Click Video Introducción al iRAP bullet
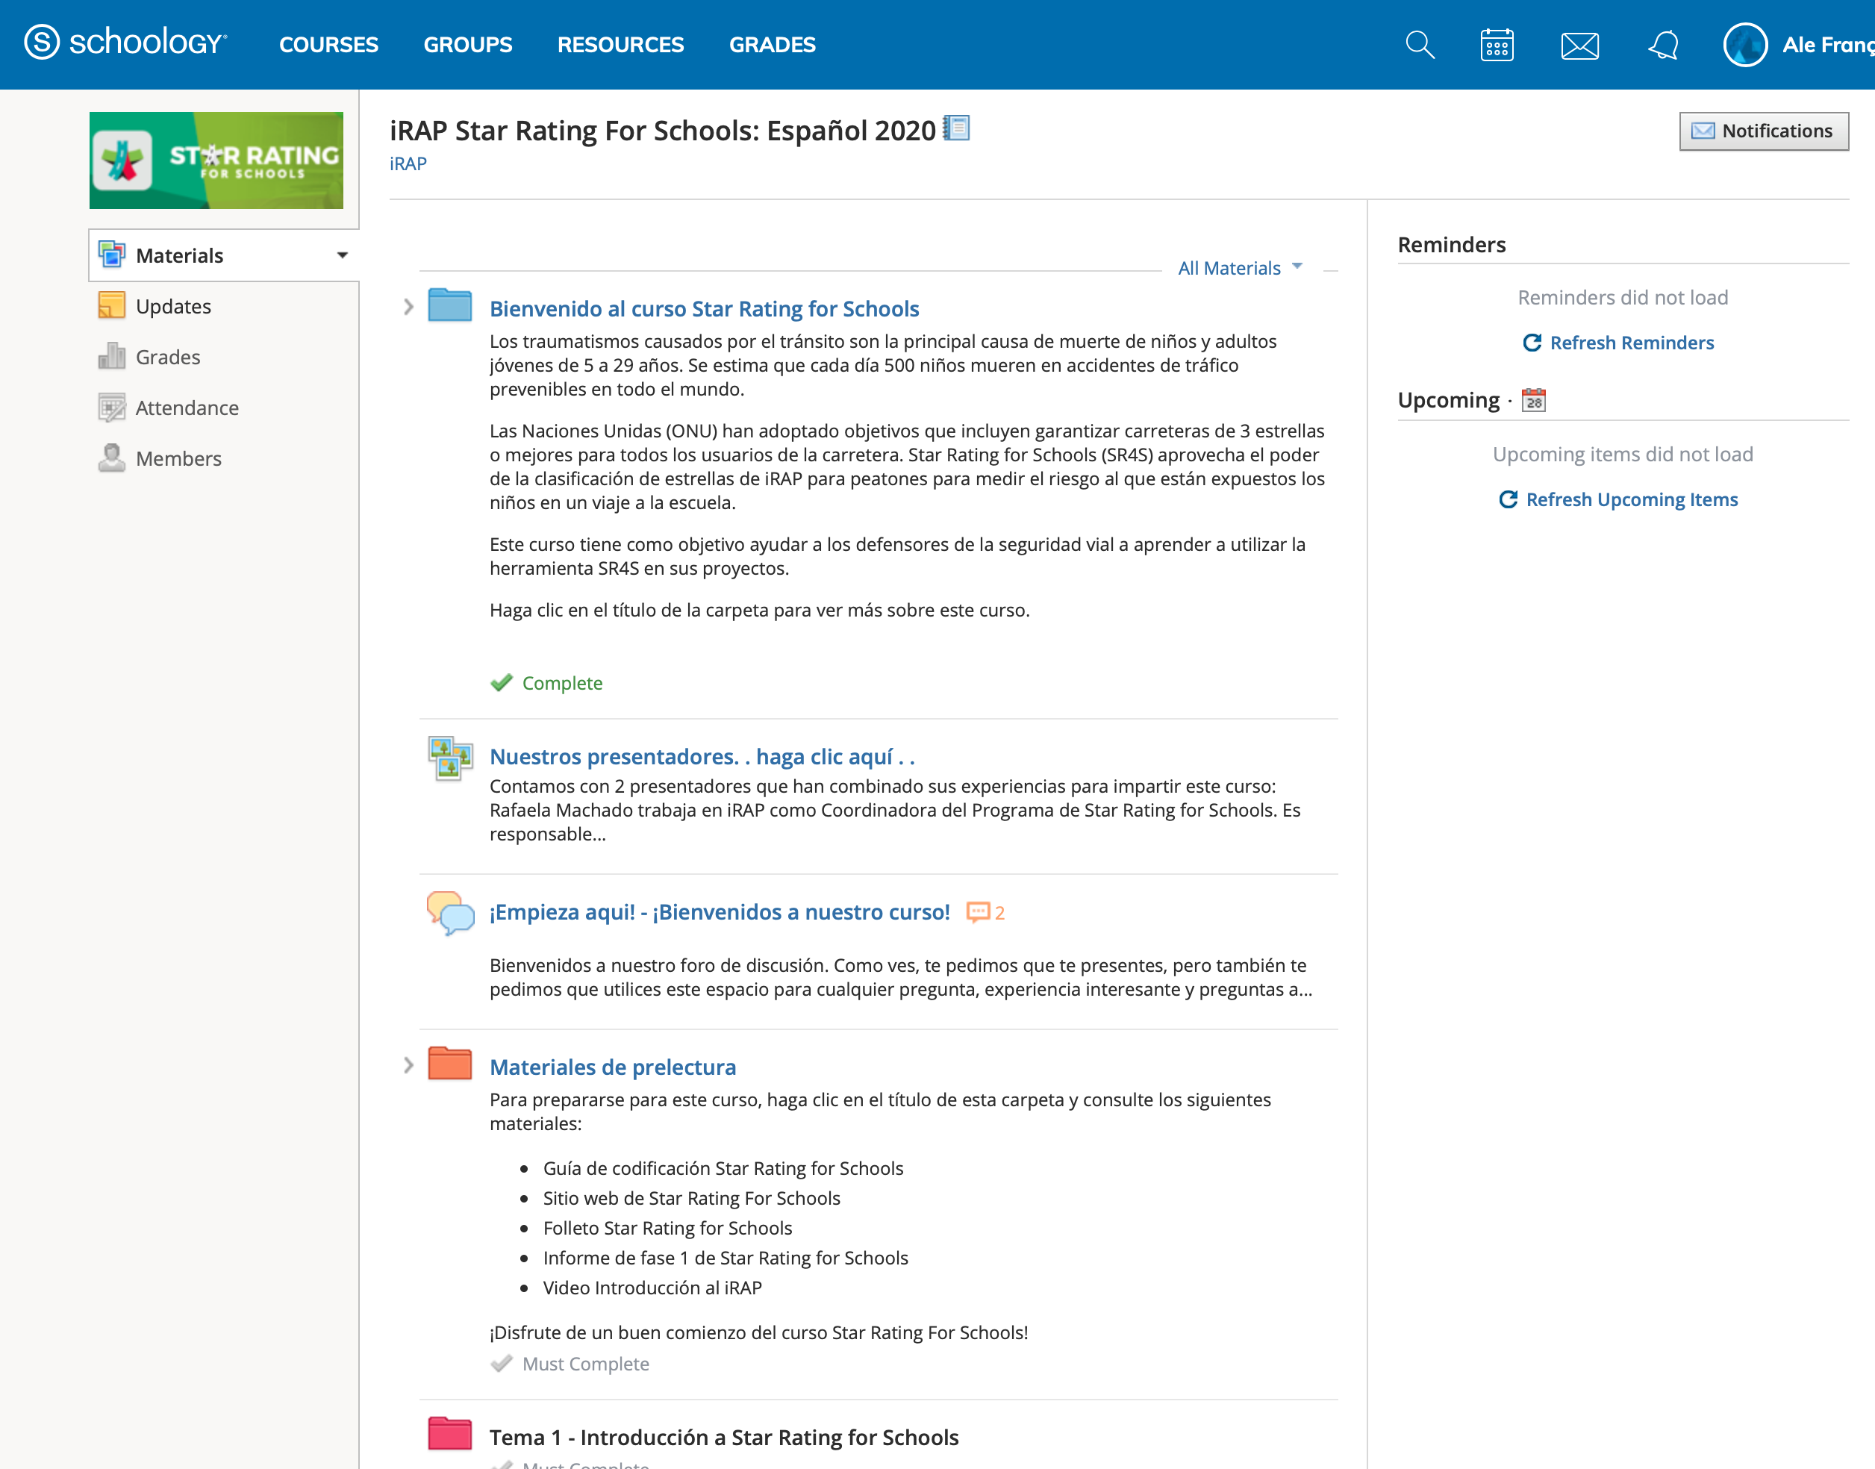This screenshot has height=1469, width=1875. tap(653, 1288)
